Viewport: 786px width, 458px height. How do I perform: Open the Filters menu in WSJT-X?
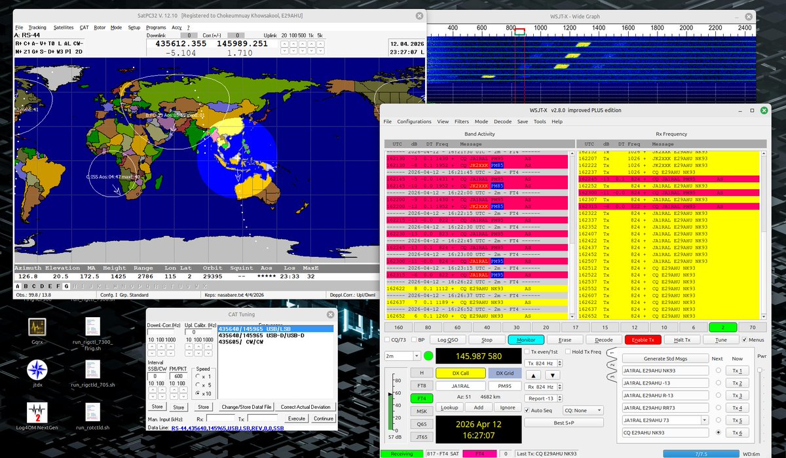point(461,122)
